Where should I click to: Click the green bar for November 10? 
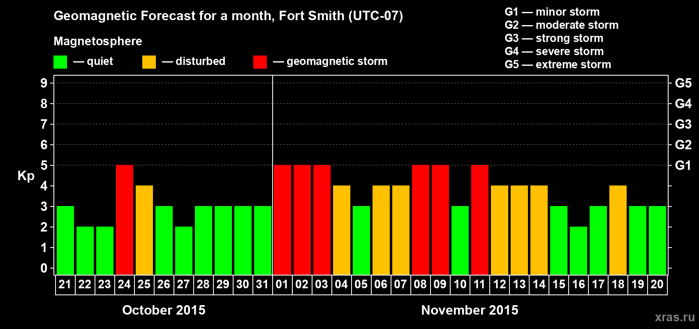[x=460, y=240]
